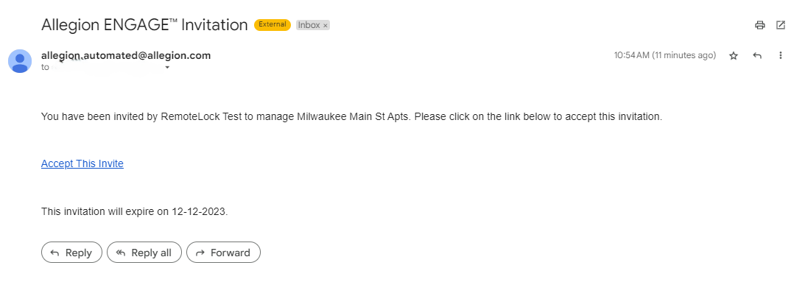Open the three-dot More options menu
The image size is (805, 296).
coord(781,55)
